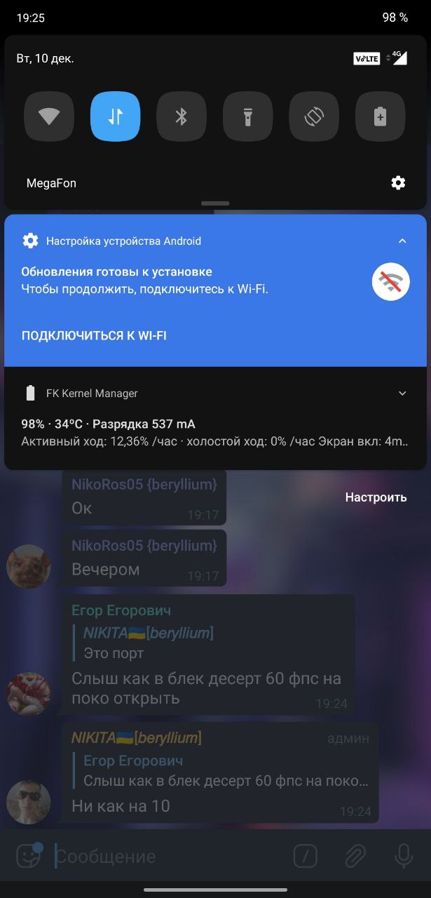Tap the ПОДКЛЮЧИТЬСЯ К WI-FI action
This screenshot has height=898, width=431.
94,335
